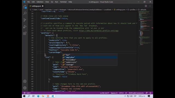Choose "underscore" from the suggestion list

(90, 62)
